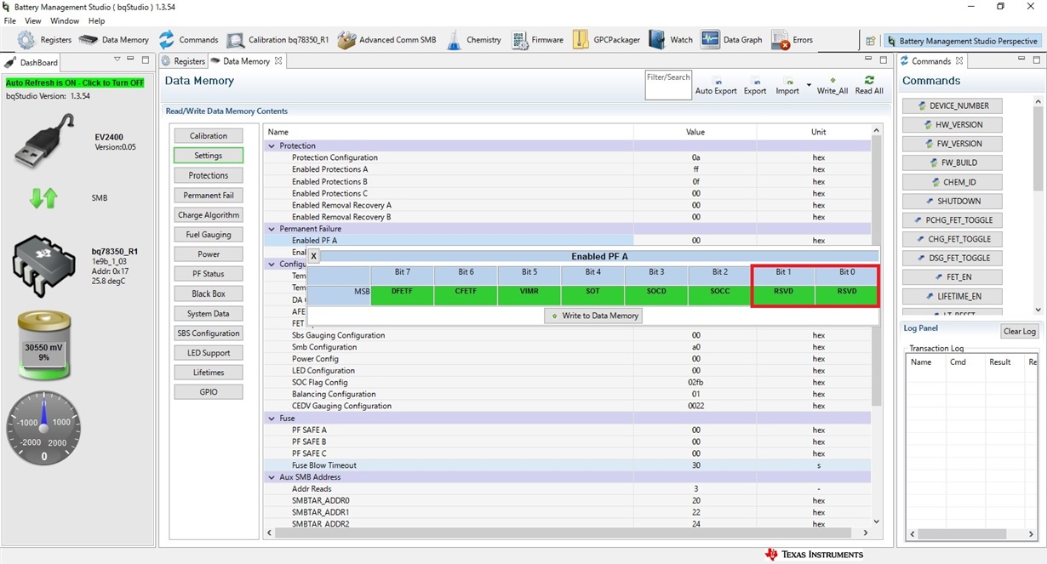This screenshot has height=564, width=1047.
Task: Launch the Calibration bq78350_R1 tool
Action: click(x=277, y=40)
